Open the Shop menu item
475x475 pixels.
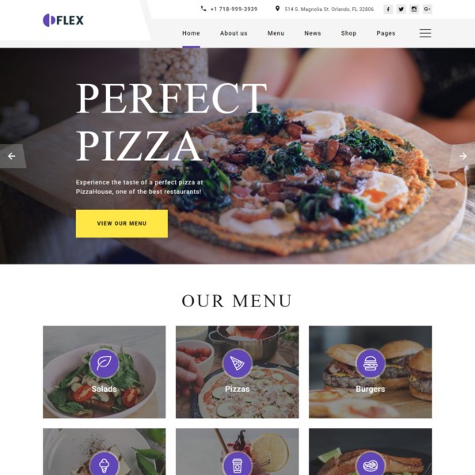click(x=348, y=33)
